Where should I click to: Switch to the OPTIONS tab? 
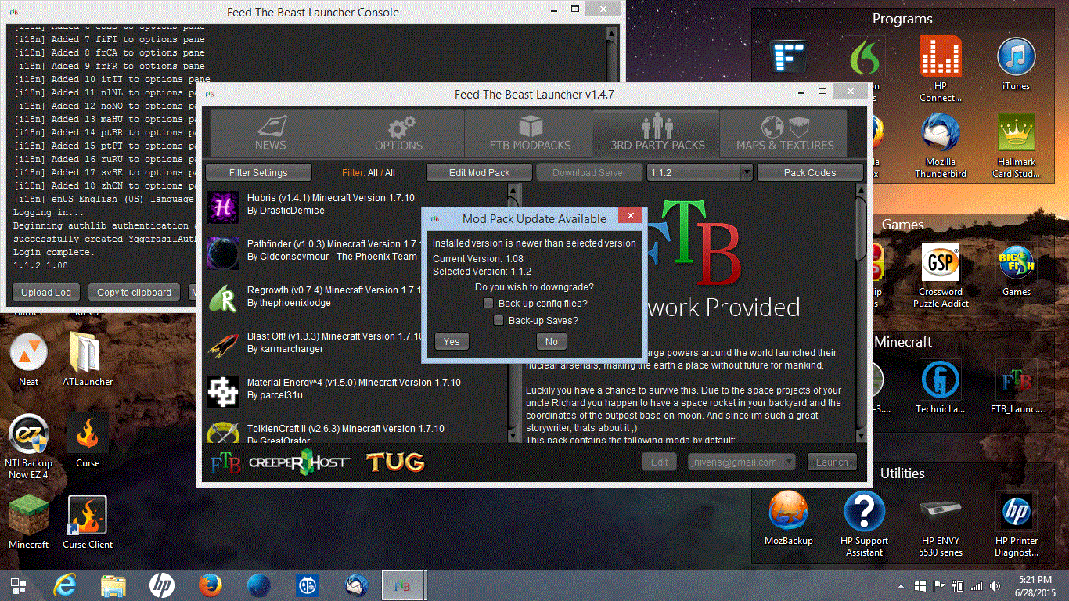pyautogui.click(x=399, y=133)
